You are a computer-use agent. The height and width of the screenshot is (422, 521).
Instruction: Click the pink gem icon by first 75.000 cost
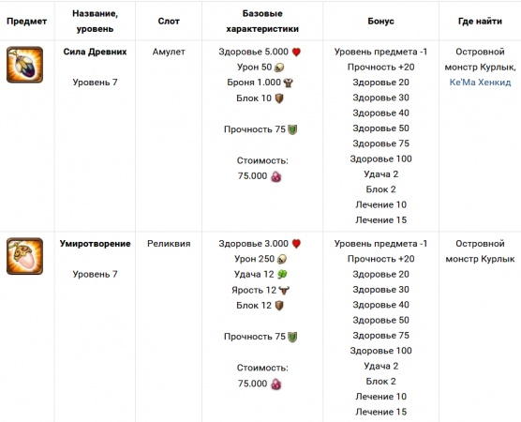tap(276, 176)
